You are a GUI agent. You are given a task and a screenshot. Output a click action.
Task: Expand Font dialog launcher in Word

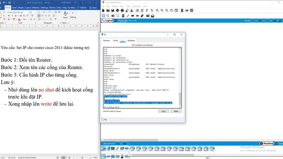click(35, 23)
